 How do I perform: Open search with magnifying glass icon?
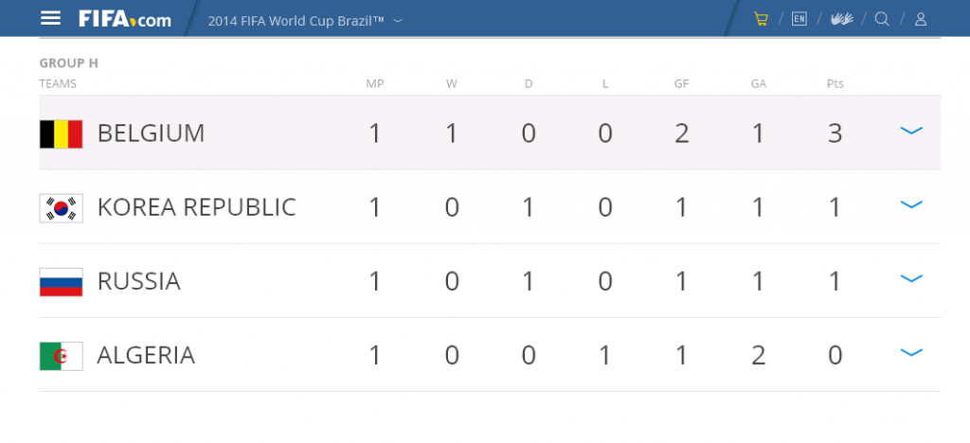(882, 19)
